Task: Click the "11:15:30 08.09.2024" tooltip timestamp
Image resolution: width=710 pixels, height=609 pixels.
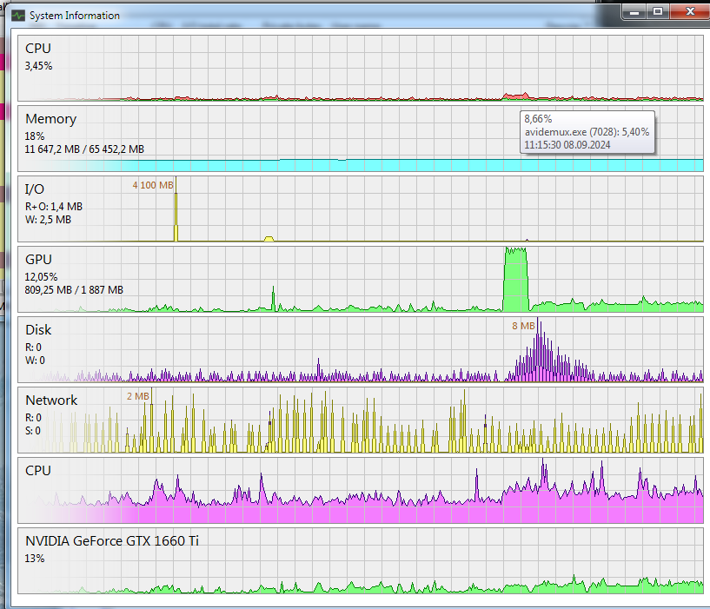Action: pos(567,145)
